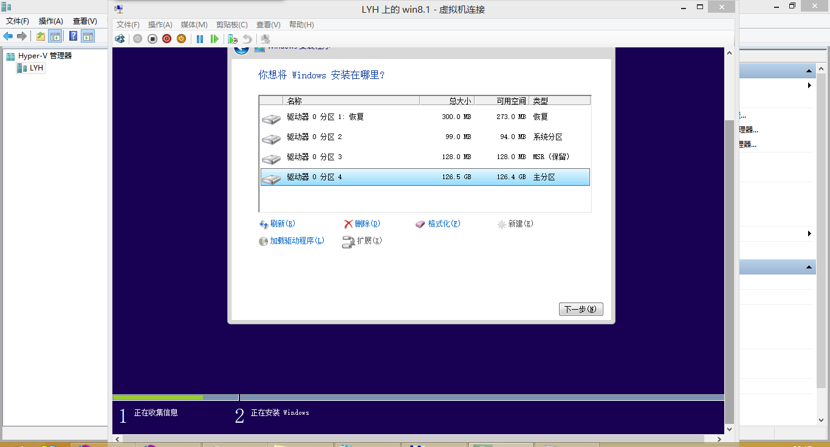This screenshot has height=447, width=830.
Task: Click the enhanced session toolbar icon
Action: pos(266,39)
